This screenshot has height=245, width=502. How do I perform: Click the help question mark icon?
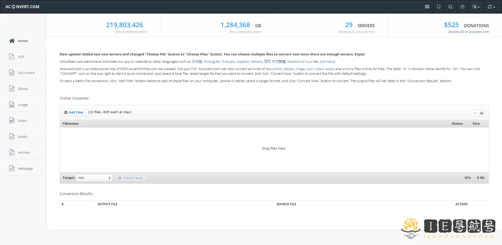(462, 7)
